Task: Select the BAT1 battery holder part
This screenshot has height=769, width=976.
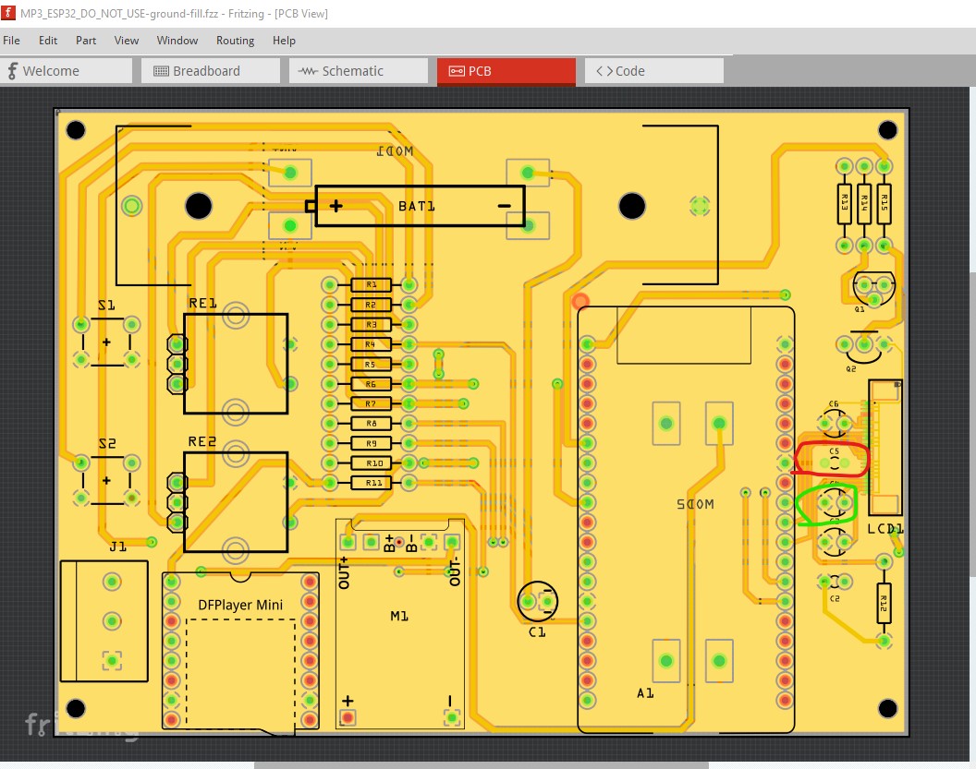Action: coord(419,206)
